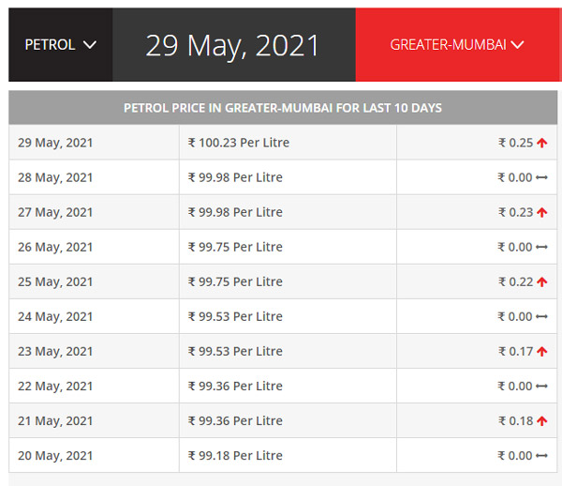The height and width of the screenshot is (486, 562).
Task: Click the no-change arrow icon for 22 May
Action: [541, 387]
